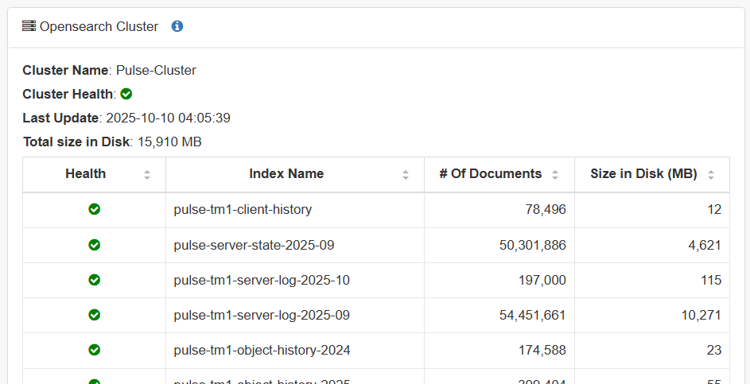Screen dimensions: 750x384
Task: Select the pulse-tm1-client-history index name
Action: 243,209
